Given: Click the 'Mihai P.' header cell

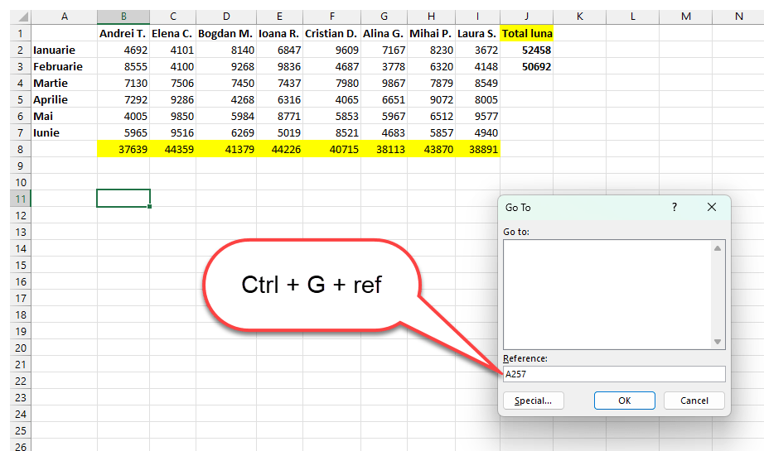Looking at the screenshot, I should (431, 34).
